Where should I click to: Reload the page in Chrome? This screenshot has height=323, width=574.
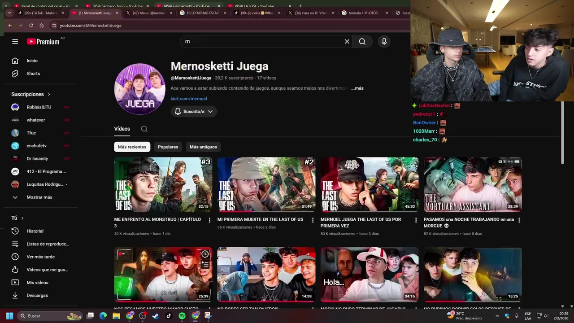(31, 26)
